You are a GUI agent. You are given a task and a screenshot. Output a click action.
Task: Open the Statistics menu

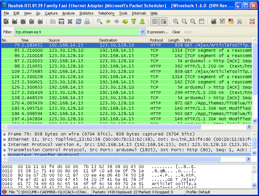click(x=86, y=13)
